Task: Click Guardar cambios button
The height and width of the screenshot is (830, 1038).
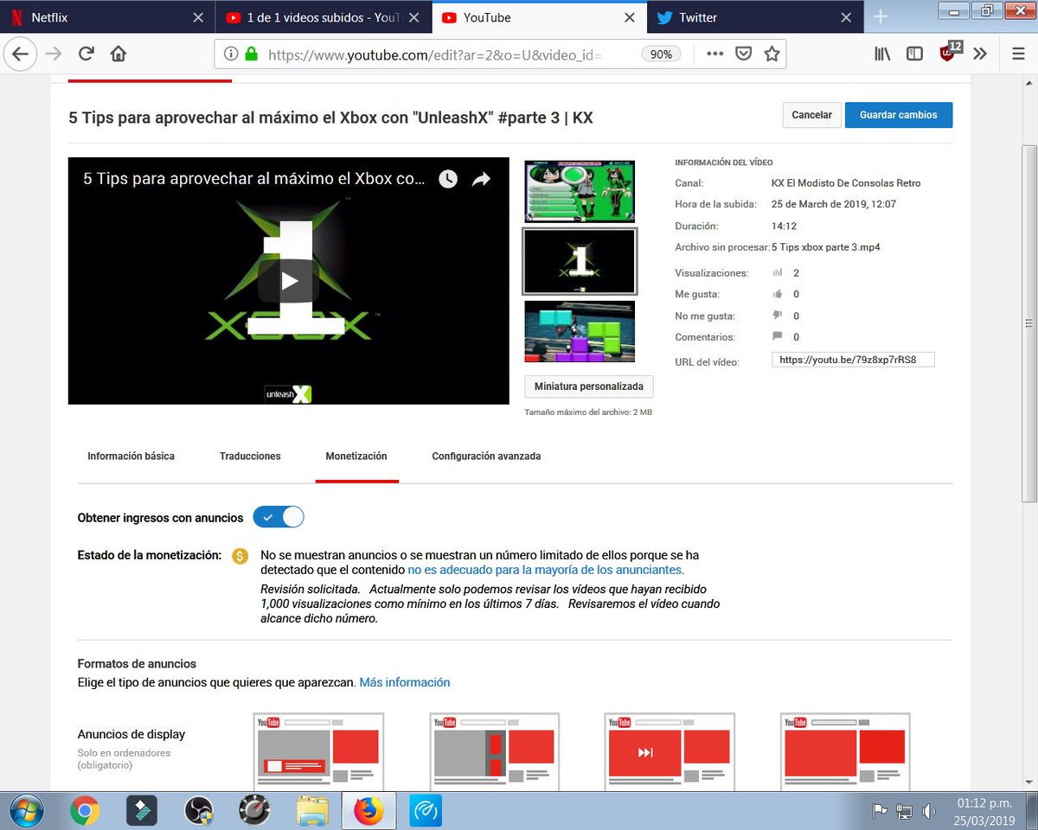Action: [x=898, y=115]
